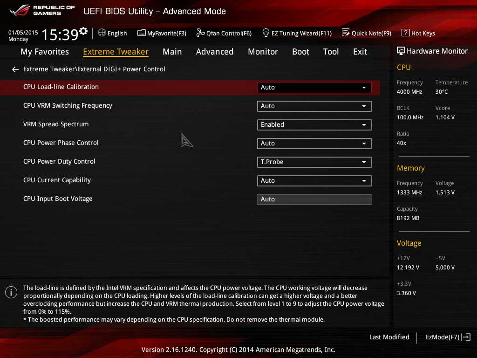This screenshot has height=358, width=477.
Task: Click the settings gear next to the clock
Action: pos(83,31)
